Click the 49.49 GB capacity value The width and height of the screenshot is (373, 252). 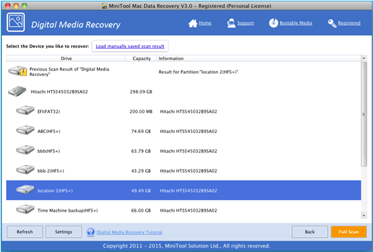[141, 190]
